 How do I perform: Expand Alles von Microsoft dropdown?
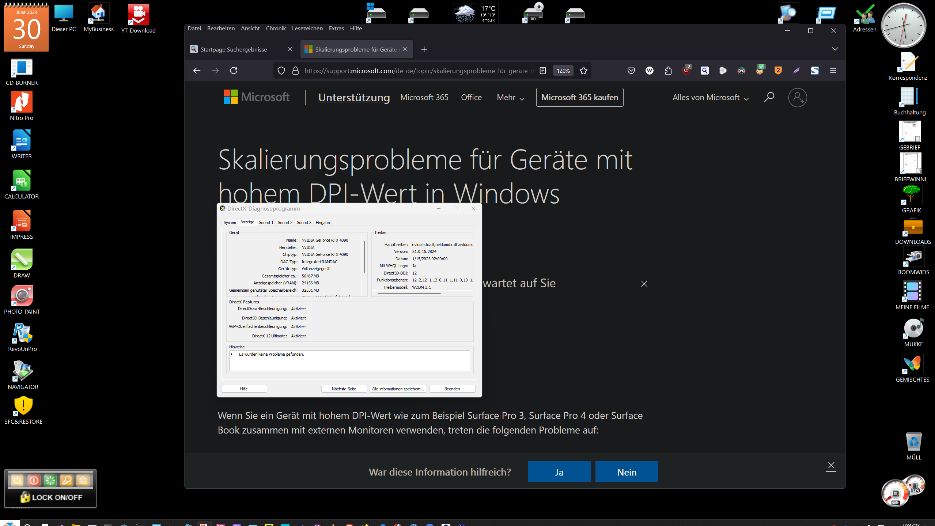(x=711, y=98)
